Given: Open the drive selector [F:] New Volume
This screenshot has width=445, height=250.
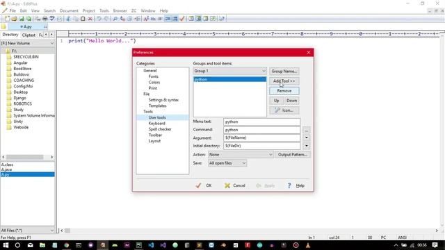Looking at the screenshot, I should (28, 43).
